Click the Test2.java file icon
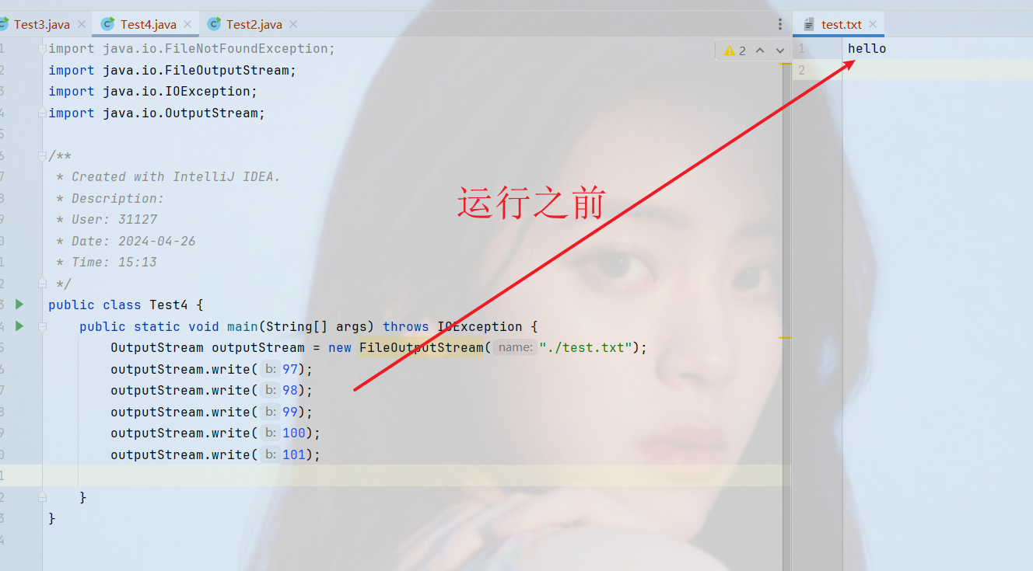 click(x=214, y=24)
